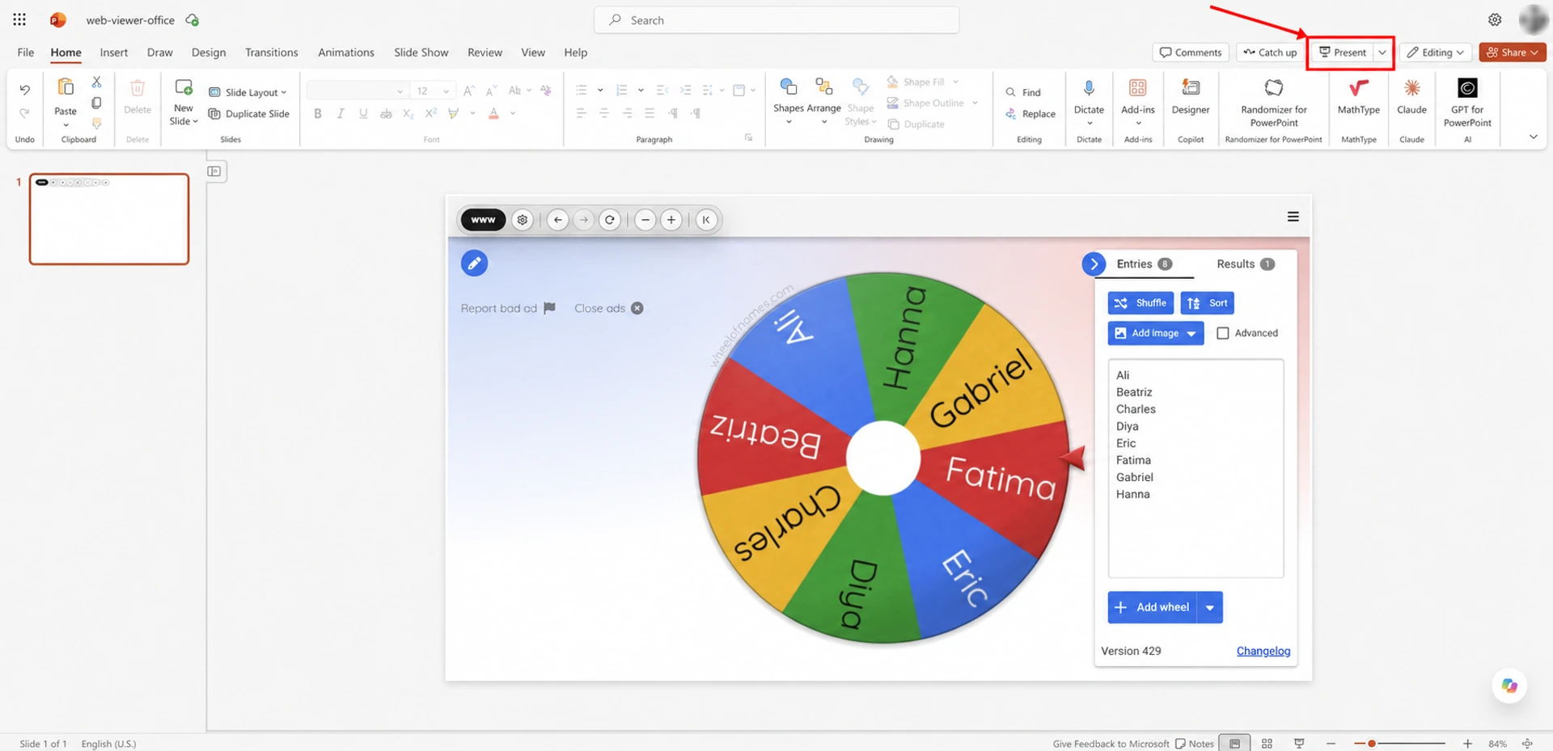This screenshot has height=751, width=1553.
Task: Click the web viewer collapse toolbar icon
Action: [706, 220]
